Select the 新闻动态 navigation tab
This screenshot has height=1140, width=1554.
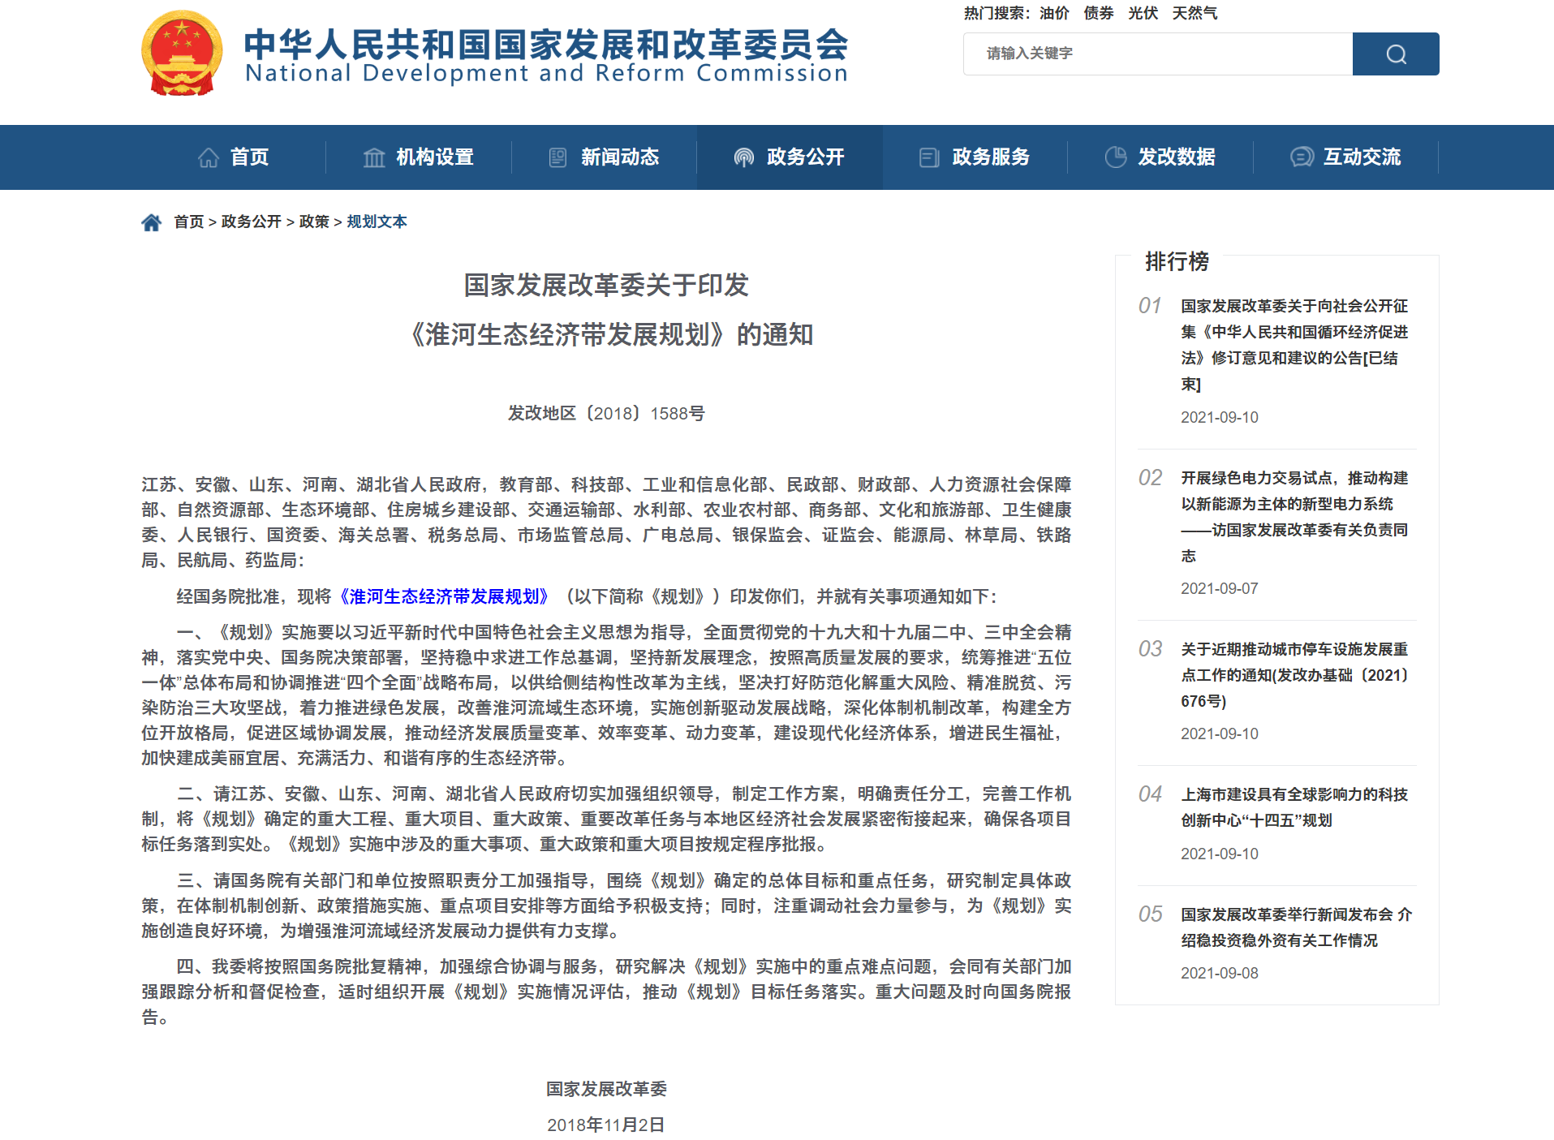coord(619,157)
